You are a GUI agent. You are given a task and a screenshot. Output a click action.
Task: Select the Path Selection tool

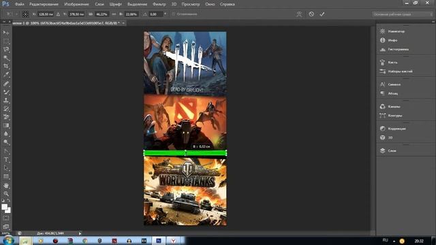pos(6,168)
